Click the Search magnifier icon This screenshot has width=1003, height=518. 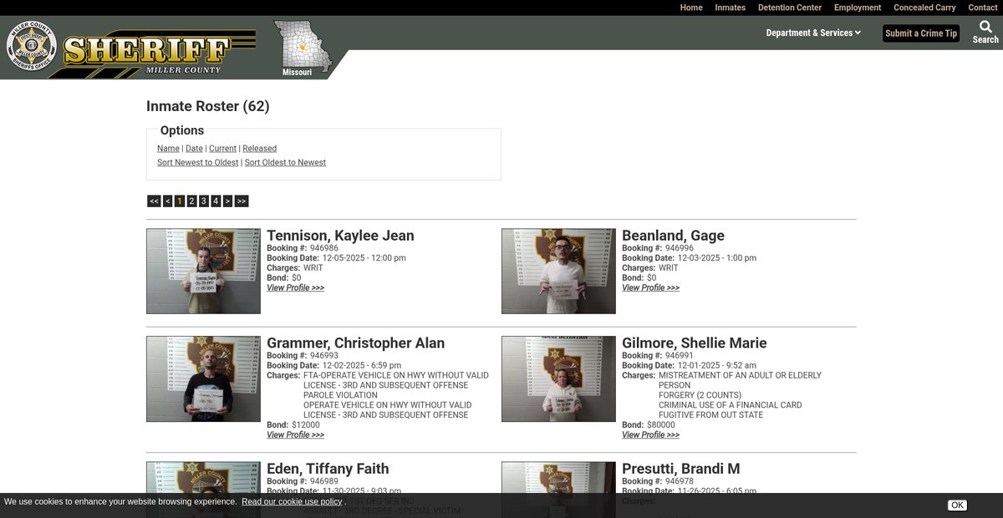point(985,27)
